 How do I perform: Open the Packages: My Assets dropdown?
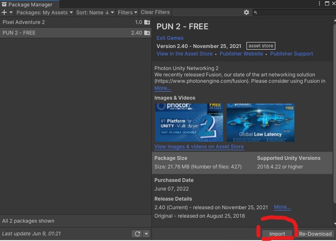45,12
